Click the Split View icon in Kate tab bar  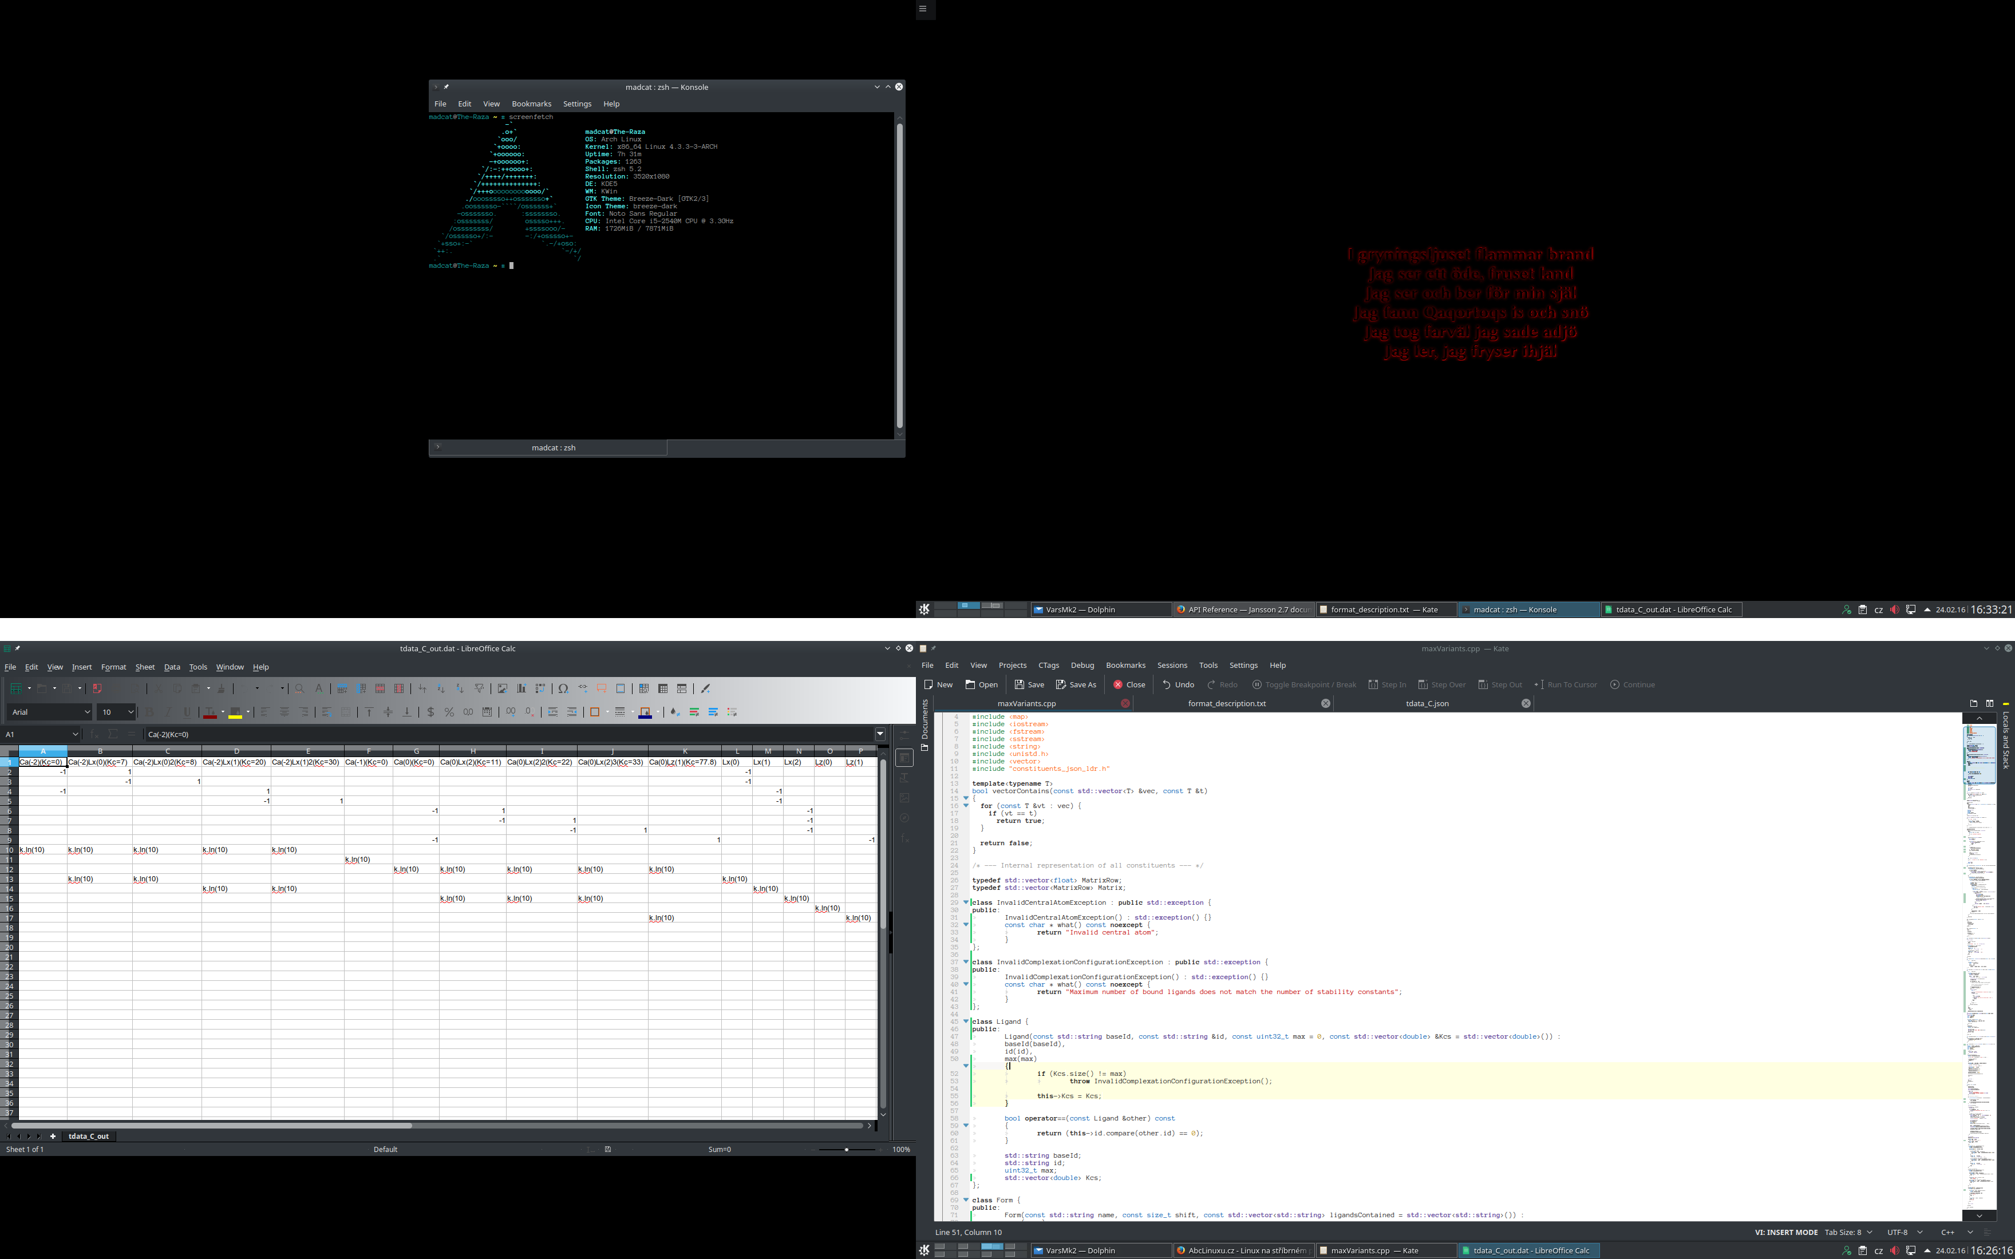point(1990,703)
